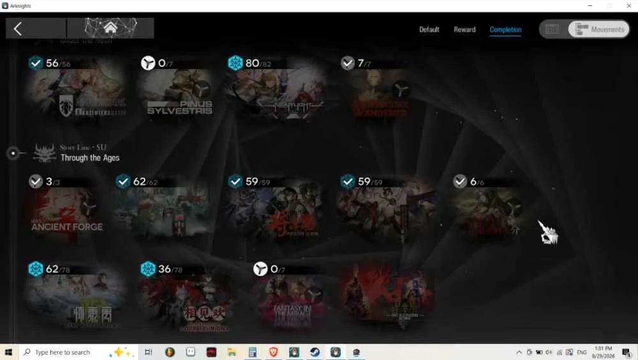This screenshot has height=360, width=638.
Task: Toggle the Movements view mode
Action: [x=598, y=29]
